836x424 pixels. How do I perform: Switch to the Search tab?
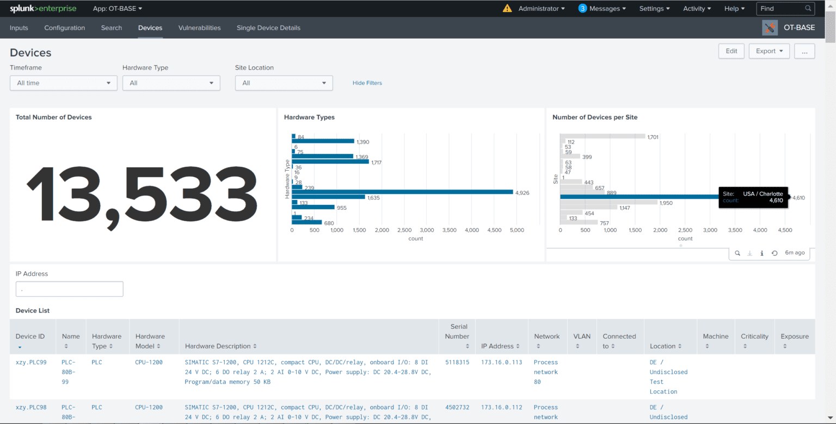tap(112, 28)
